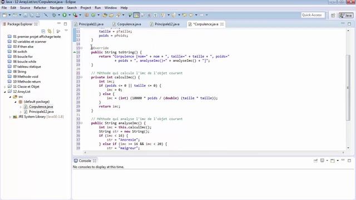Toggle folding marker at line 22
356x200 pixels.
(81, 77)
